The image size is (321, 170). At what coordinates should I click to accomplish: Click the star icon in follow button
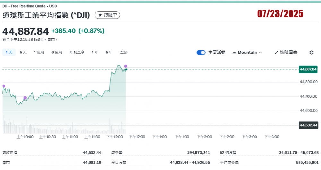pos(100,15)
